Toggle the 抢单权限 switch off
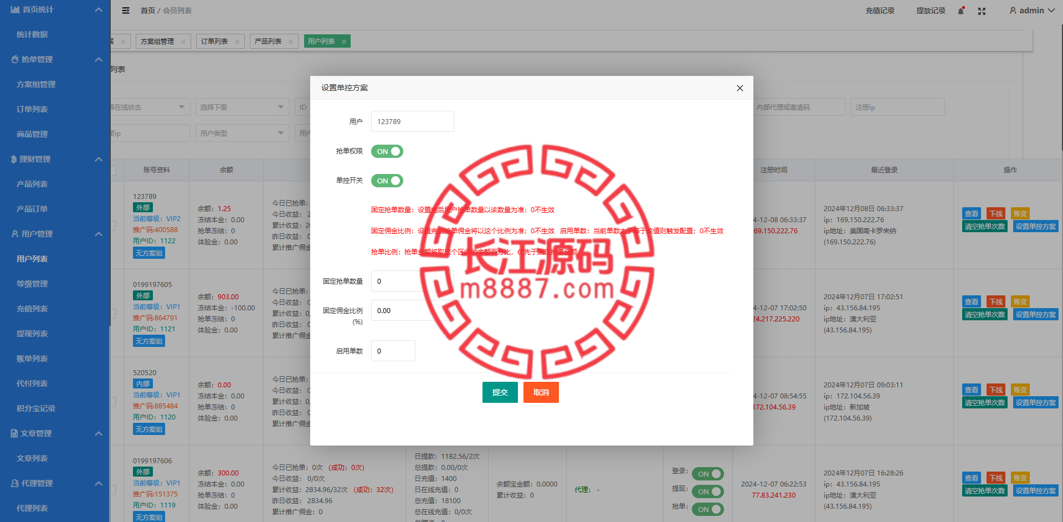Viewport: 1063px width, 522px height. pyautogui.click(x=387, y=151)
